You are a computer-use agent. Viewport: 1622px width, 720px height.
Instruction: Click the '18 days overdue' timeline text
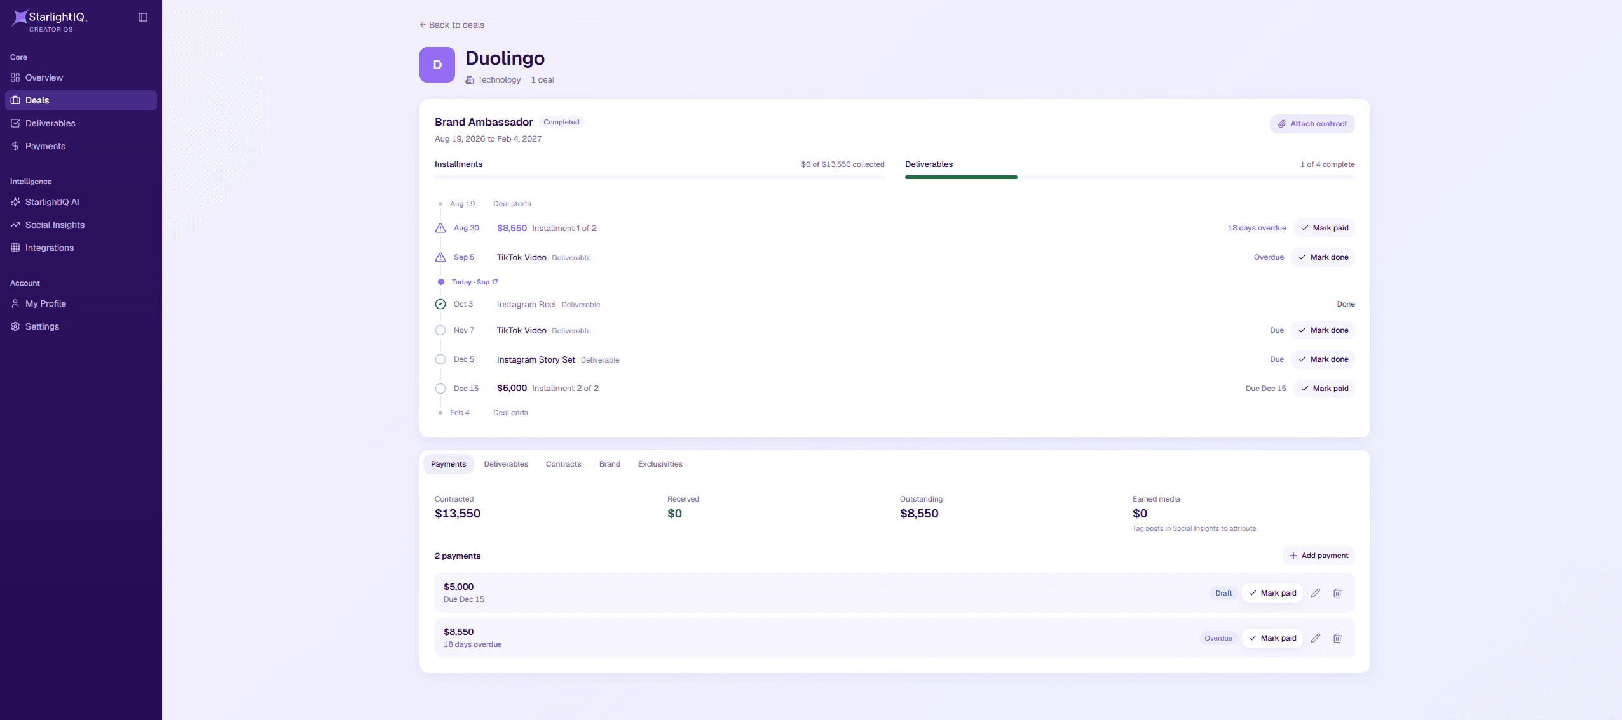(x=1257, y=228)
